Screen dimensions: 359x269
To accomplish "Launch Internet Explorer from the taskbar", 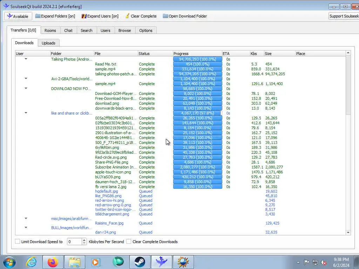I will [31, 262].
